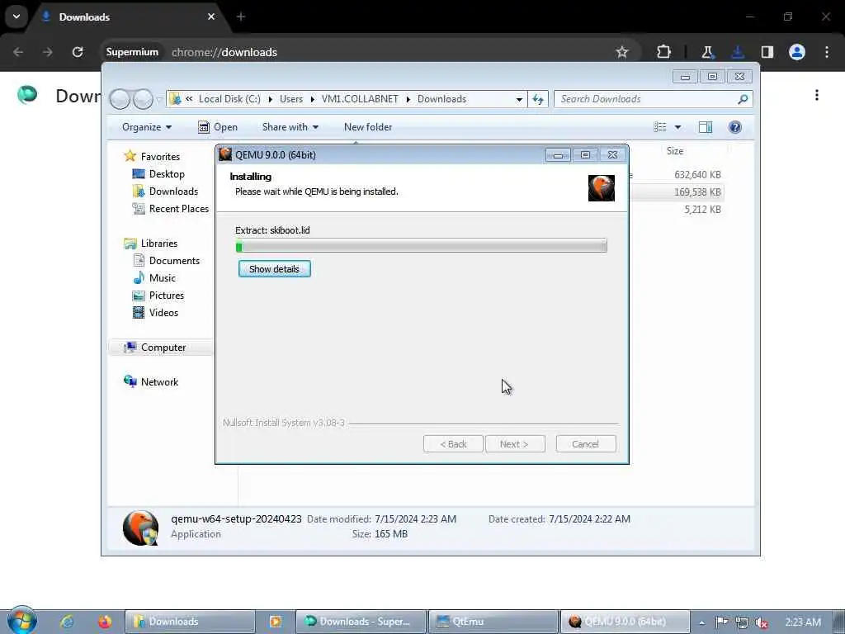Click Show details button in QEMU installer
Viewport: 845px width, 634px height.
pyautogui.click(x=274, y=269)
